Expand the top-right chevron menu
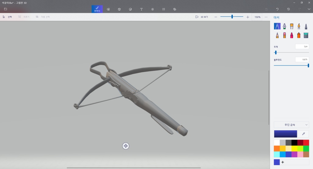This screenshot has width=313, height=169. click(309, 9)
